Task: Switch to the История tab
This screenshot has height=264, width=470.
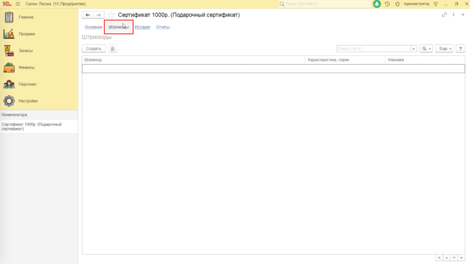Action: [142, 27]
